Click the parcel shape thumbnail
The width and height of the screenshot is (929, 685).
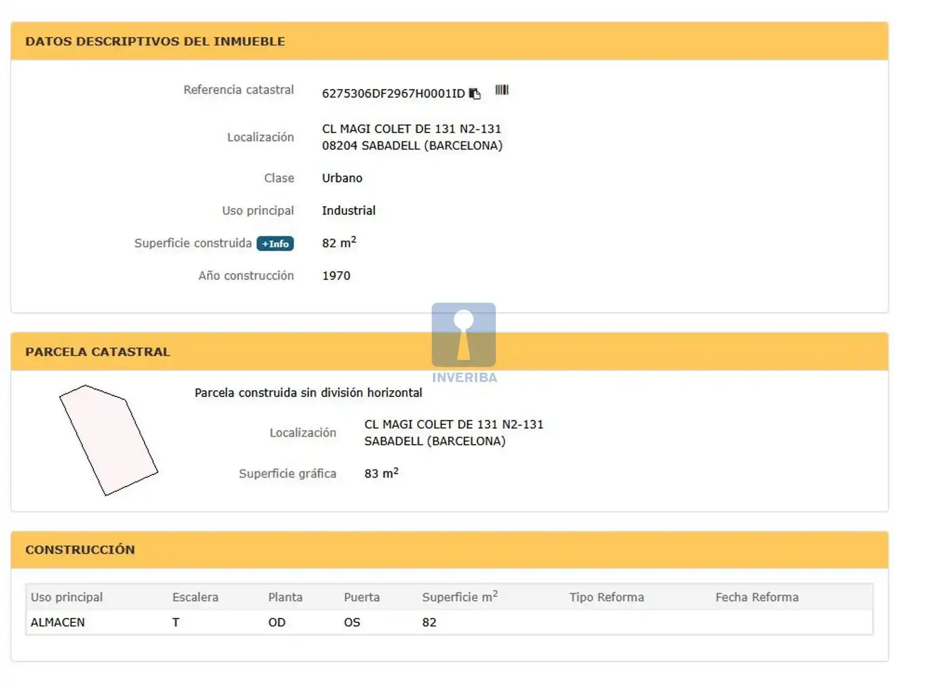pos(108,440)
